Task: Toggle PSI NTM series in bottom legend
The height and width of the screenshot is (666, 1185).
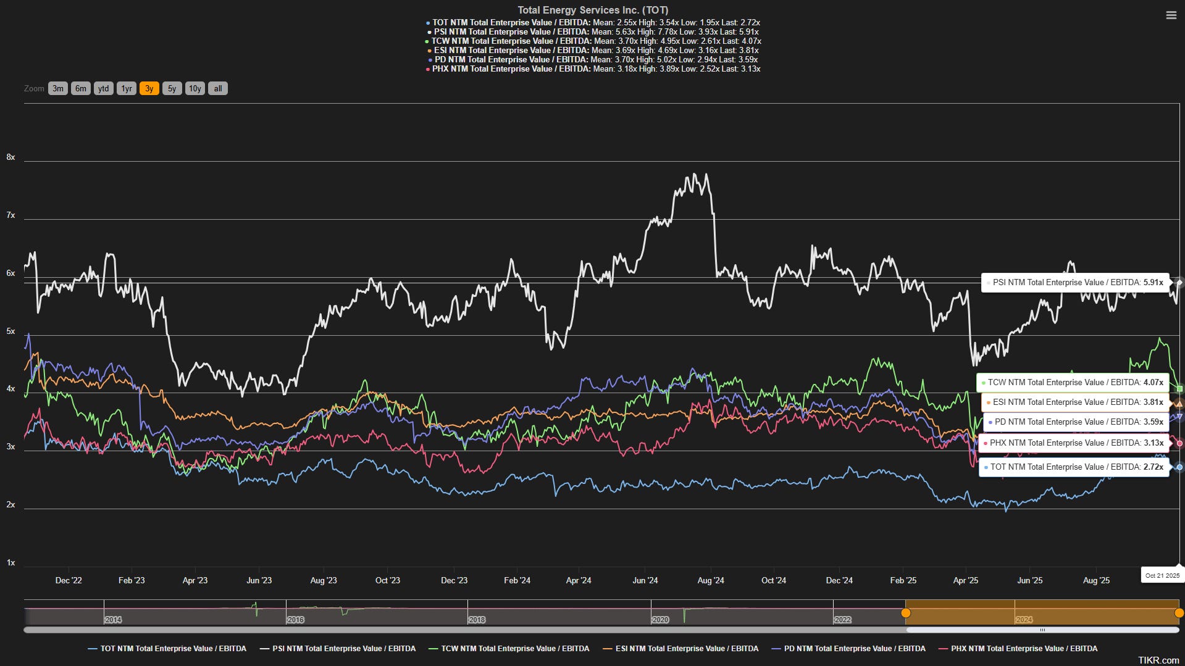Action: tap(338, 649)
